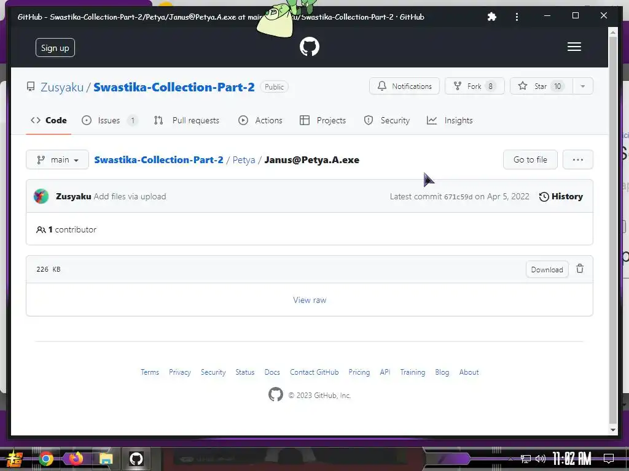The width and height of the screenshot is (629, 471).
Task: Open the Contact GitHub footer link
Action: 314,372
